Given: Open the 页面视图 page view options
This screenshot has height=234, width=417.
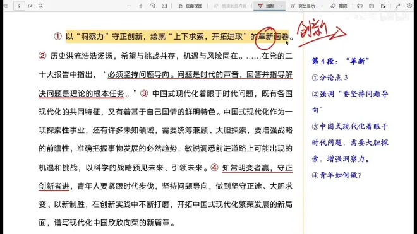Looking at the screenshot, I should [190, 6].
